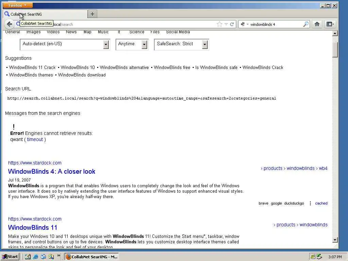Go to the Firefox home page

pos(317,24)
